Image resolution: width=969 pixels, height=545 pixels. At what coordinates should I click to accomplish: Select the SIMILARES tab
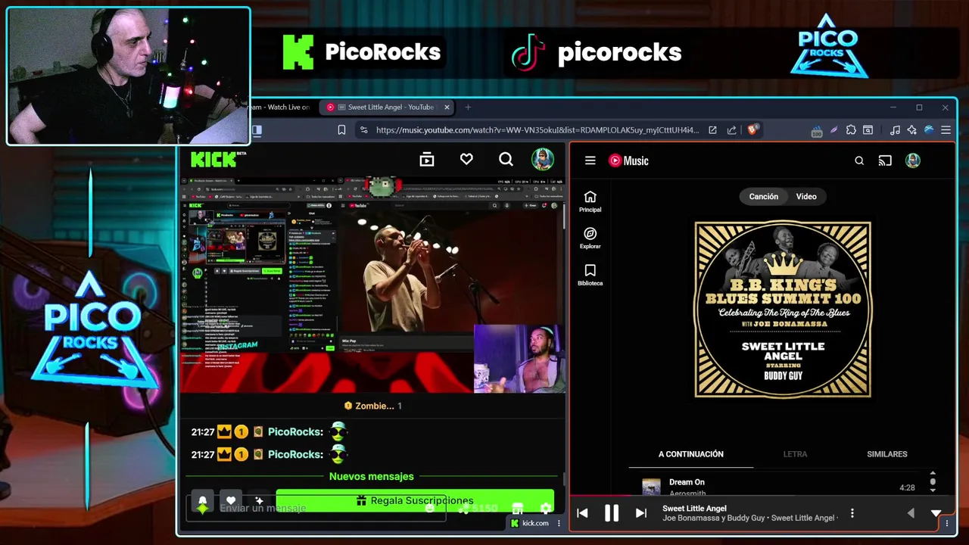(887, 454)
